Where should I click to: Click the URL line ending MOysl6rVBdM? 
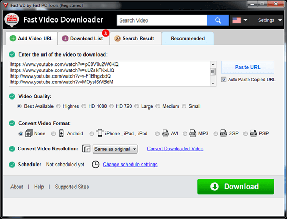[x=62, y=82]
